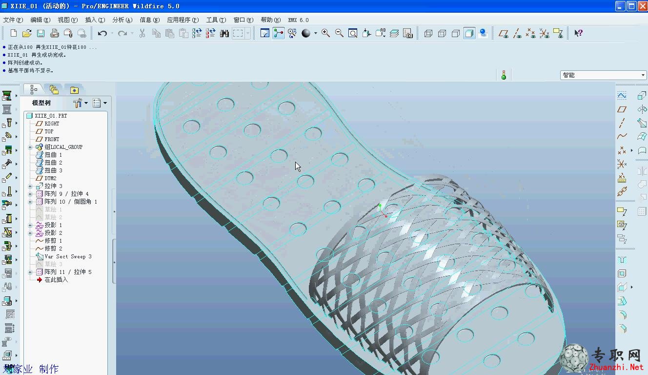Click the Repaint screen icon

pyautogui.click(x=265, y=33)
